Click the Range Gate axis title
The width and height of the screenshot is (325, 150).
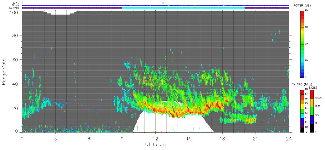point(4,71)
